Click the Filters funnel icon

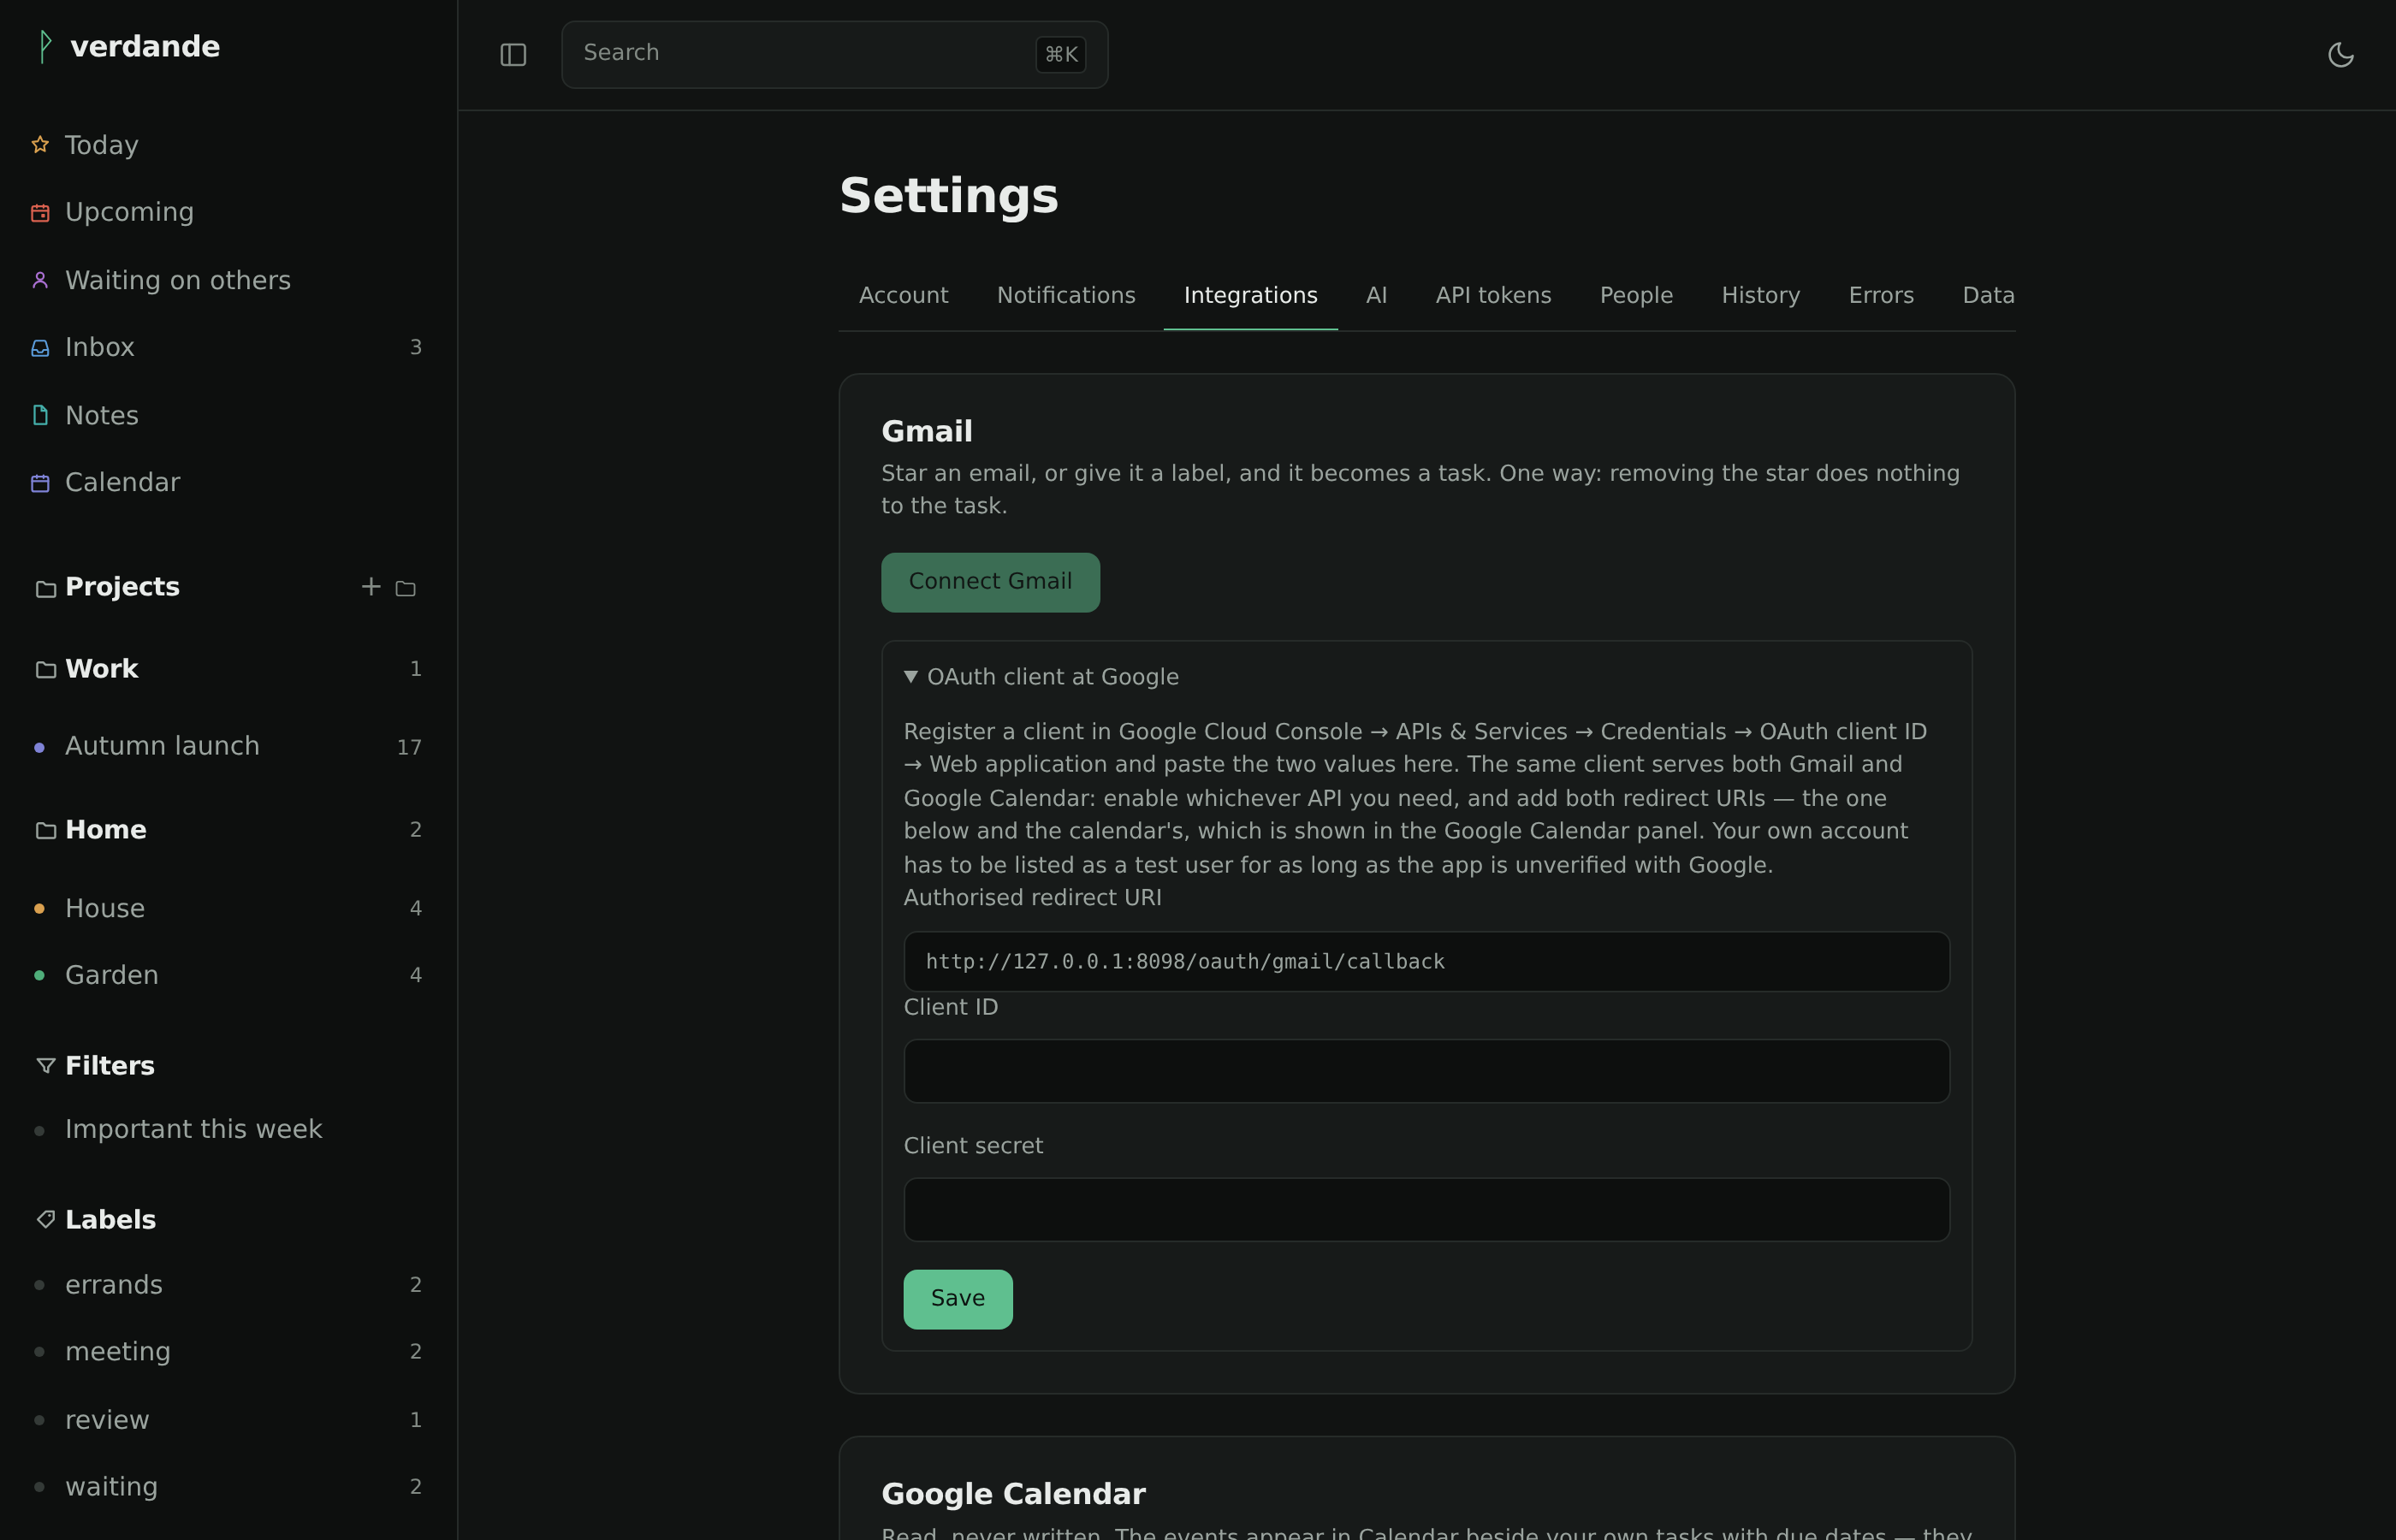(x=46, y=1066)
